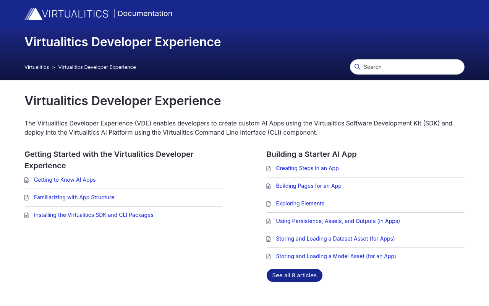Viewport: 489px width, 306px height.
Task: Click Virtualitics Developer Experience breadcrumb
Action: coord(97,67)
